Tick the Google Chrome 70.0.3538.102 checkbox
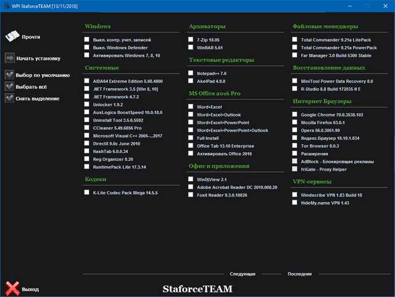The image size is (395, 297). click(x=296, y=114)
